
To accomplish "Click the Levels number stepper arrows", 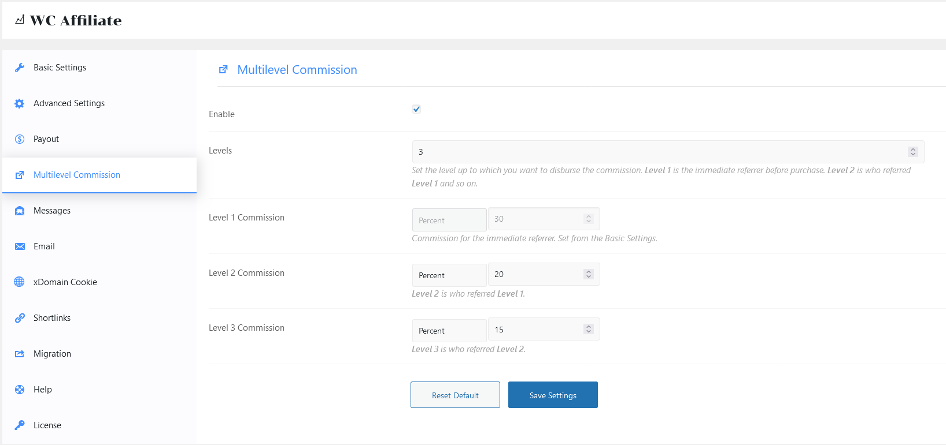I will coord(913,152).
